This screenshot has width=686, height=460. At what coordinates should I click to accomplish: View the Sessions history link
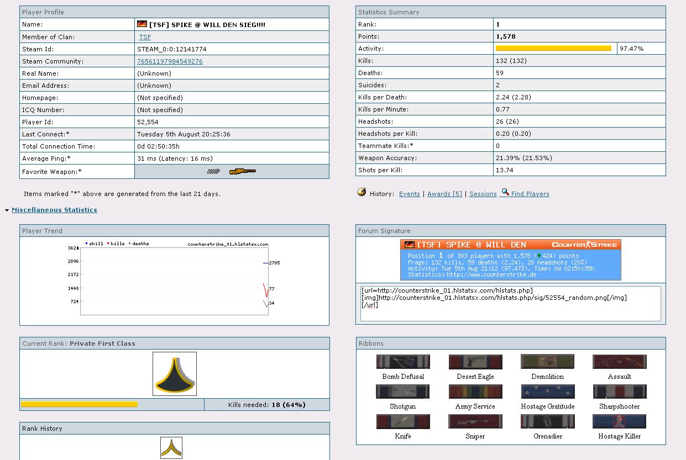coord(483,194)
